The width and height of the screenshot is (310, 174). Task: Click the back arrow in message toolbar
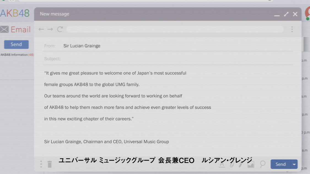(x=41, y=29)
